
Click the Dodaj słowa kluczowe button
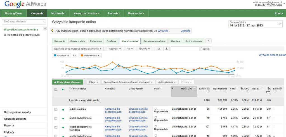pyautogui.click(x=67, y=82)
